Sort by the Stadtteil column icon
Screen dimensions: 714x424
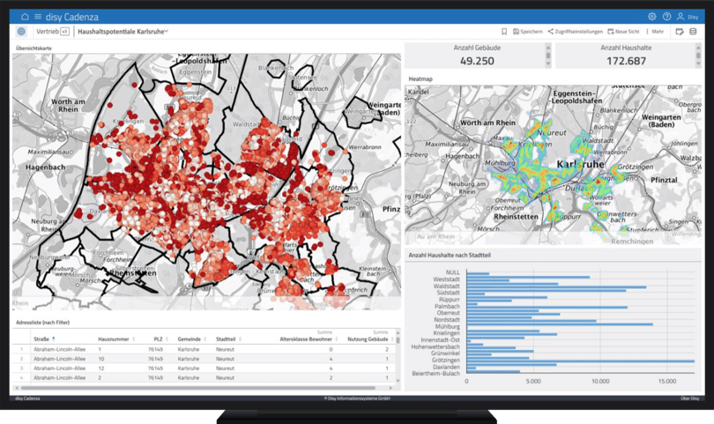240,338
